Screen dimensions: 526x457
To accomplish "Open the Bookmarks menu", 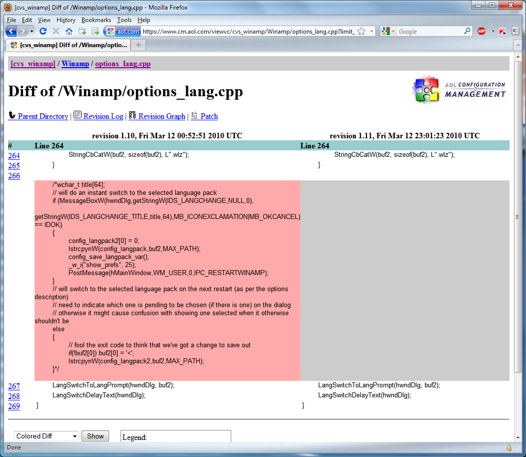I will (96, 20).
